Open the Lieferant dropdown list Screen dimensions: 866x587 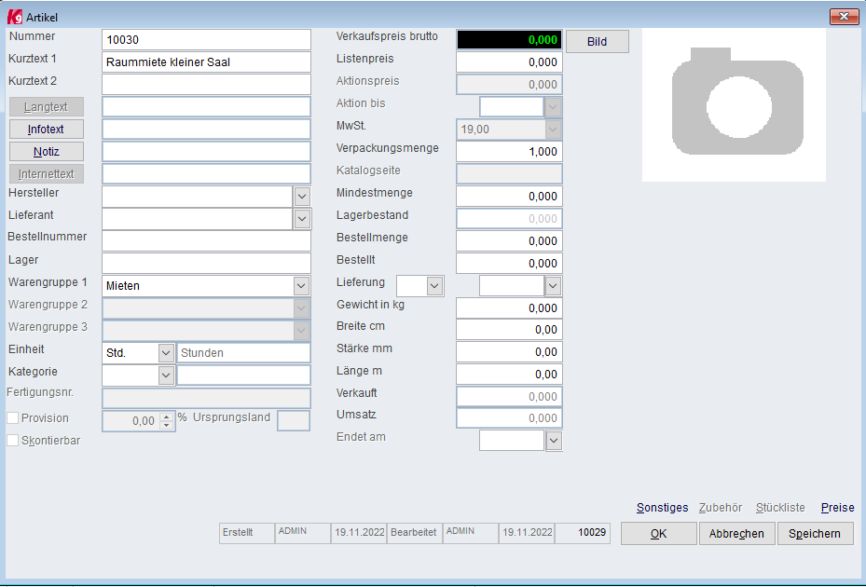[x=302, y=219]
